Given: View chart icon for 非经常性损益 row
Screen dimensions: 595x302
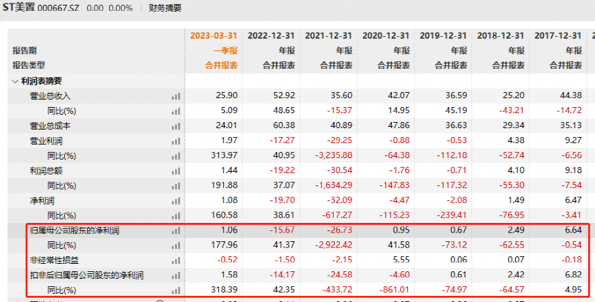Looking at the screenshot, I should (x=176, y=260).
